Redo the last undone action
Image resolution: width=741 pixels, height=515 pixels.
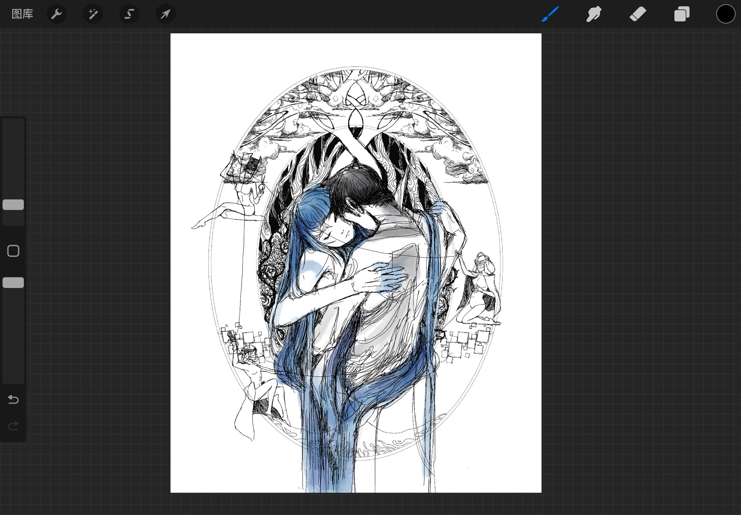[13, 426]
